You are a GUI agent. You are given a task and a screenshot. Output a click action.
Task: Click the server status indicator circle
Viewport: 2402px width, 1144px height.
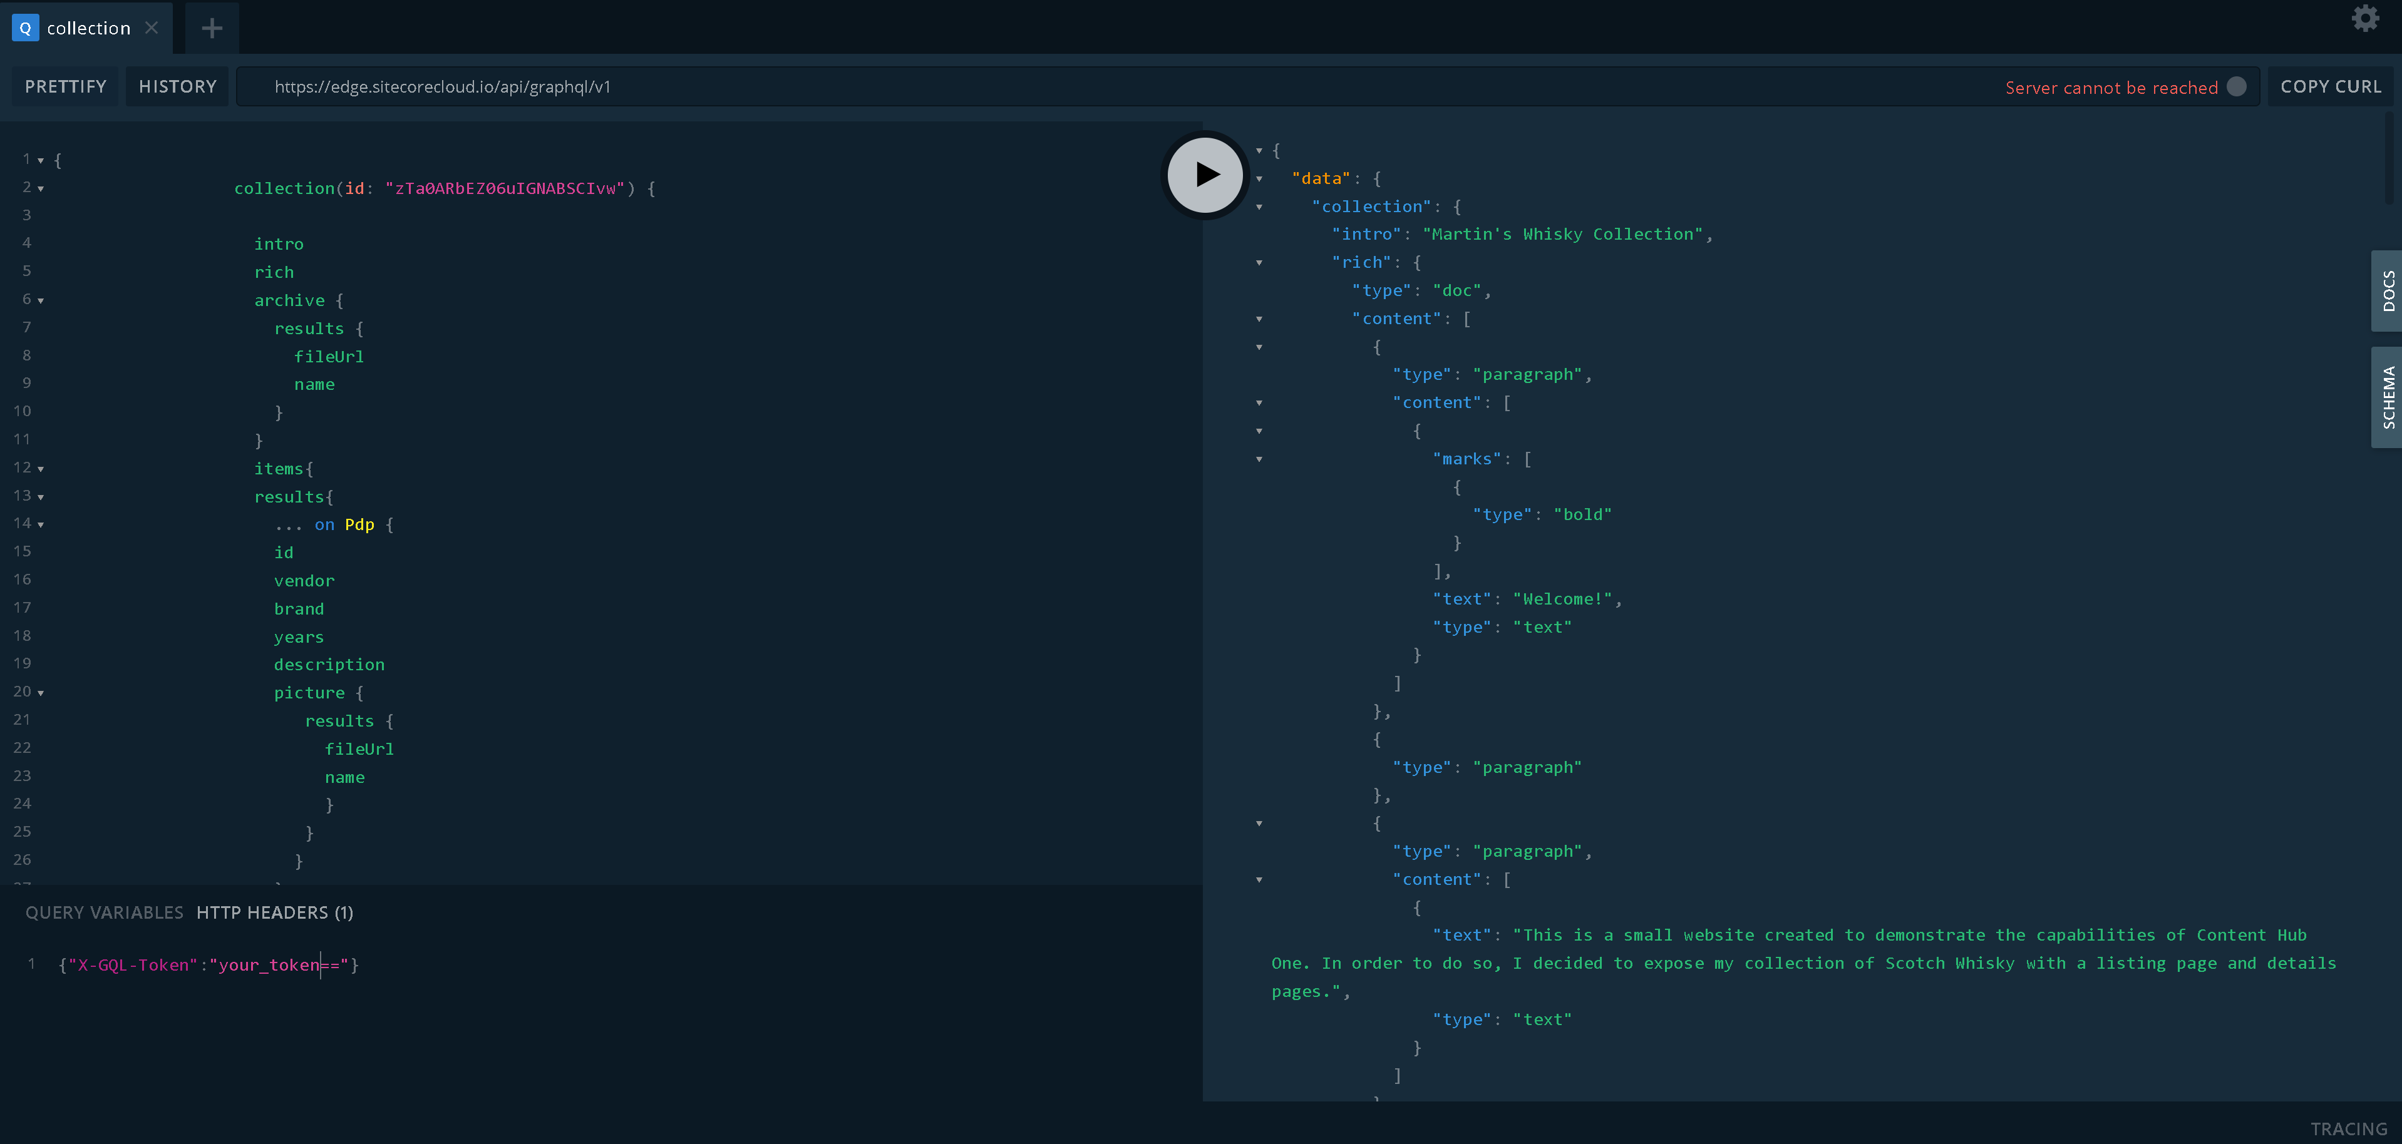coord(2236,86)
